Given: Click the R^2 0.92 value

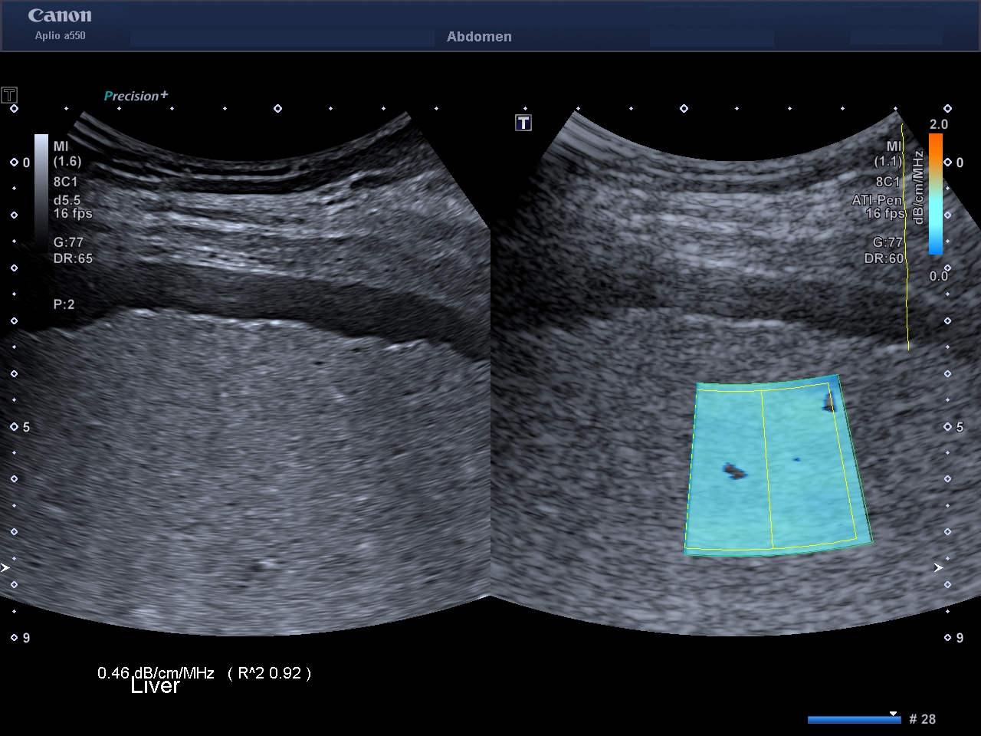Looking at the screenshot, I should pyautogui.click(x=269, y=673).
